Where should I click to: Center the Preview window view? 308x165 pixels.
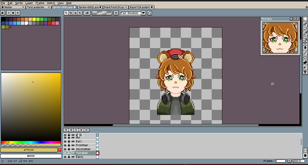tap(291, 19)
